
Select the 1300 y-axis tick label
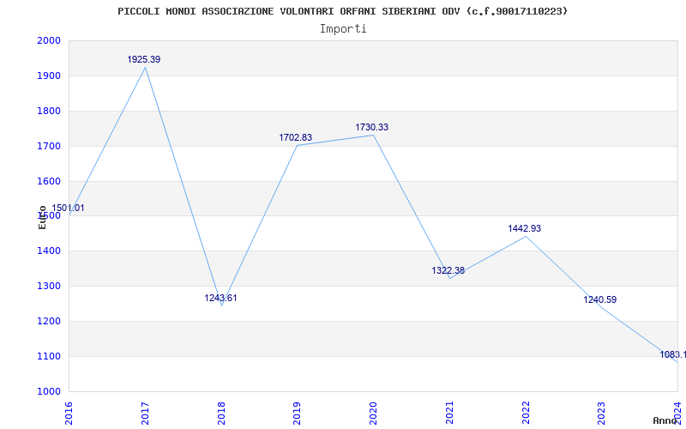(49, 286)
